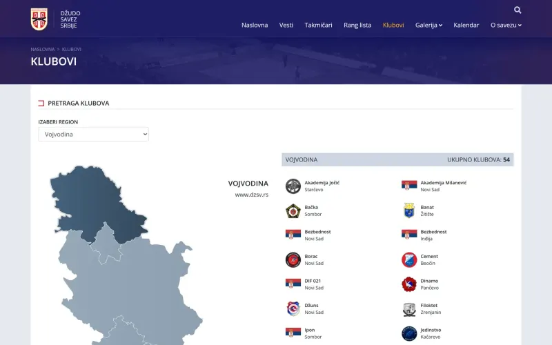Open the Filoktet club name link
The height and width of the screenshot is (345, 552).
point(428,305)
